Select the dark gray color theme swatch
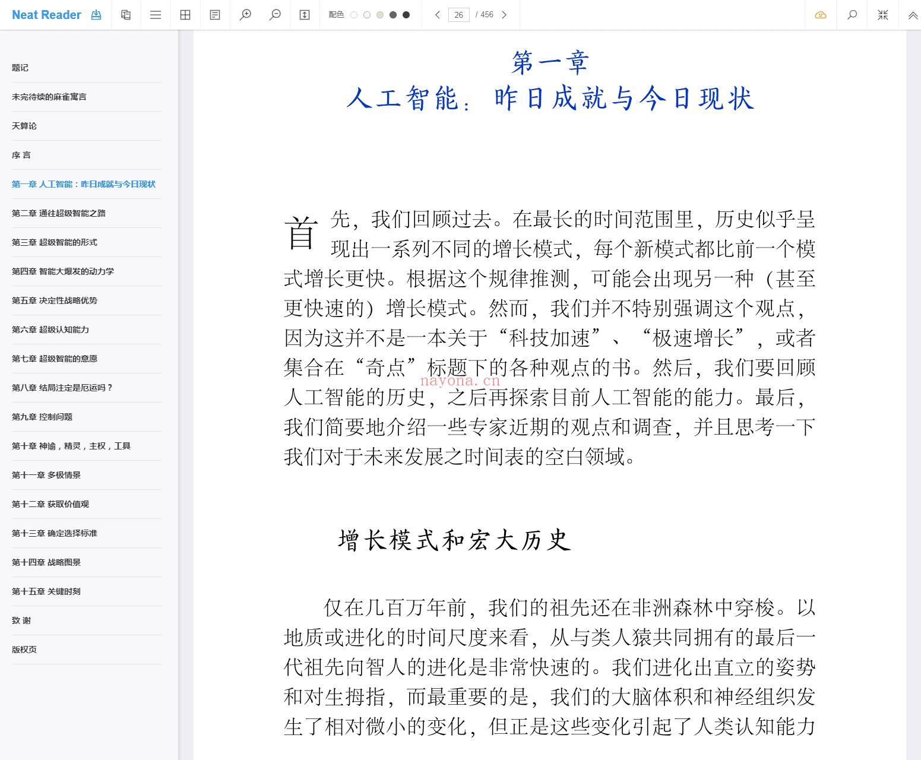 (393, 15)
